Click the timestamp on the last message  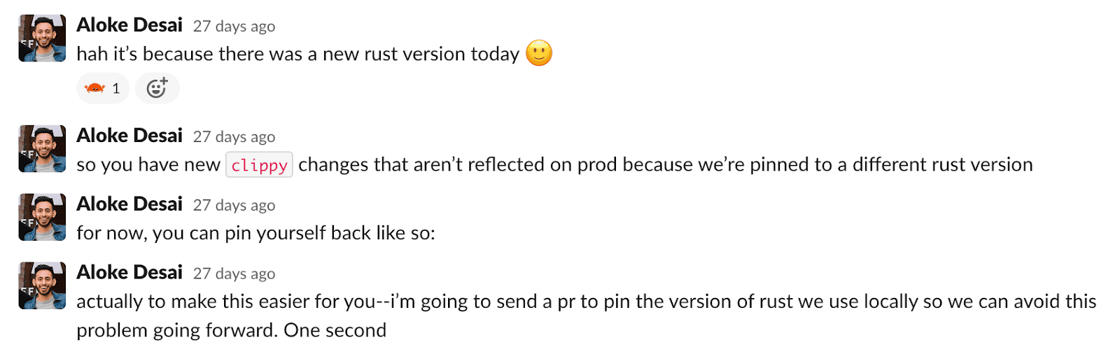tap(234, 274)
